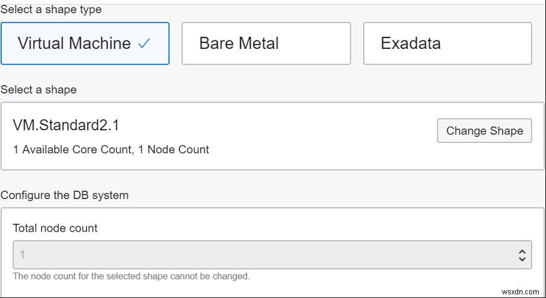Click the 'Select a shape type' heading
Image resolution: width=546 pixels, height=298 pixels.
51,10
